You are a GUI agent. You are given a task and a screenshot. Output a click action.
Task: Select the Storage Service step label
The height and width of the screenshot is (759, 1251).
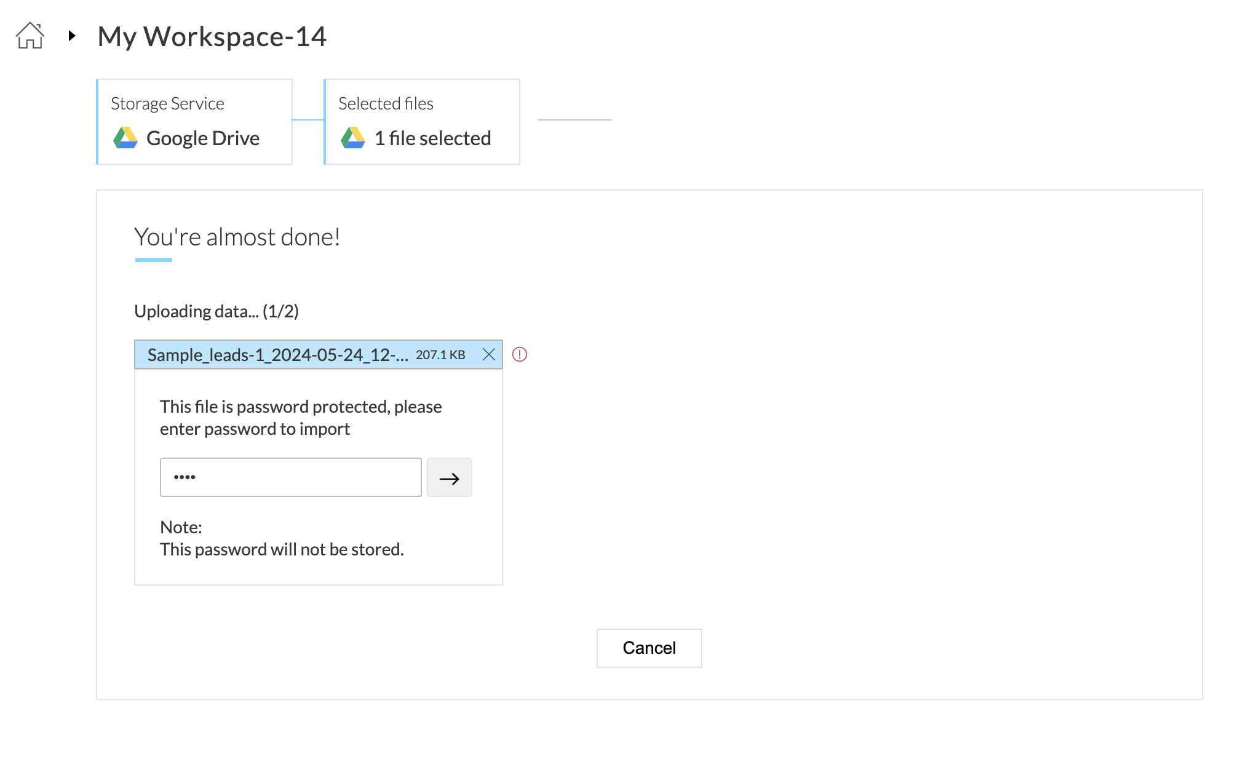click(x=167, y=103)
